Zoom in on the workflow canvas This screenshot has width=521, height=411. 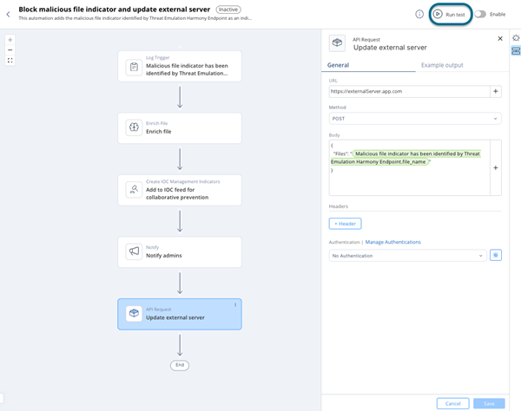(x=10, y=40)
